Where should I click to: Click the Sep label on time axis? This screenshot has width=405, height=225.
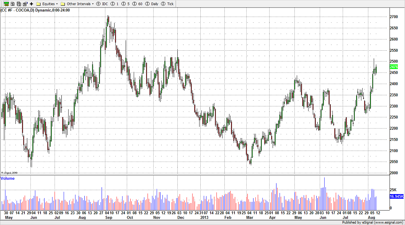click(x=109, y=218)
